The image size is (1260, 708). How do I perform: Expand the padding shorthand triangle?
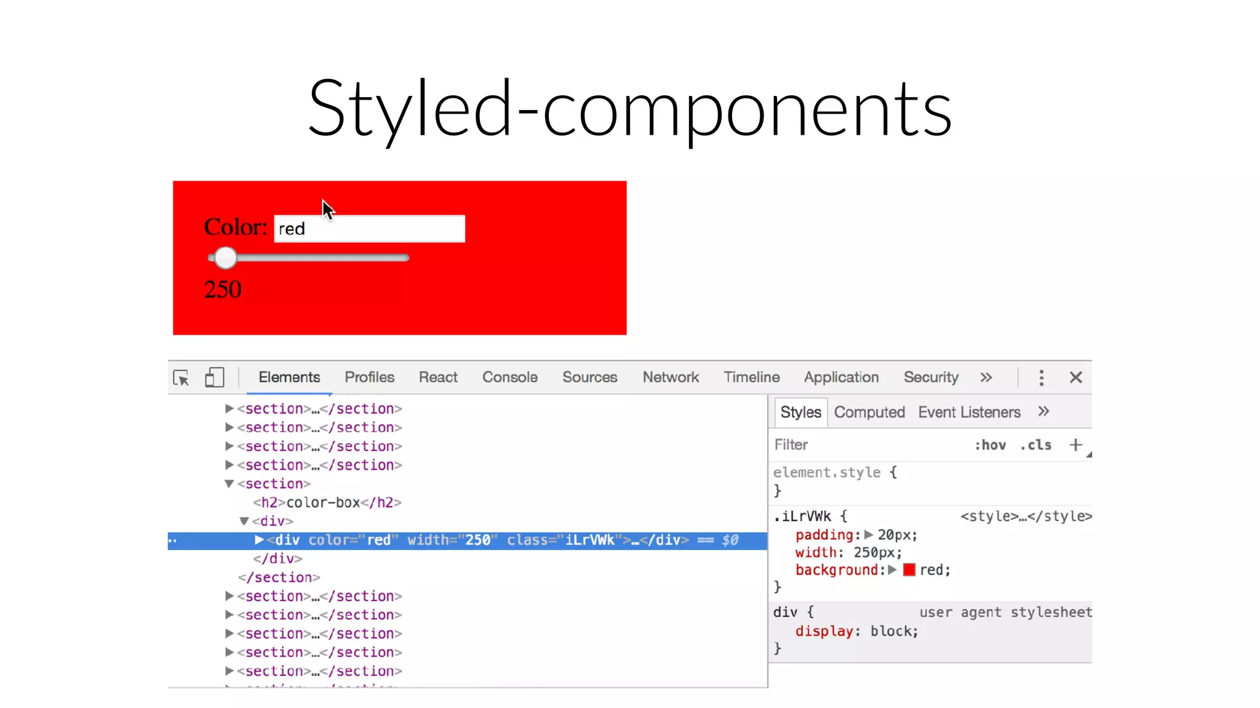pos(869,535)
